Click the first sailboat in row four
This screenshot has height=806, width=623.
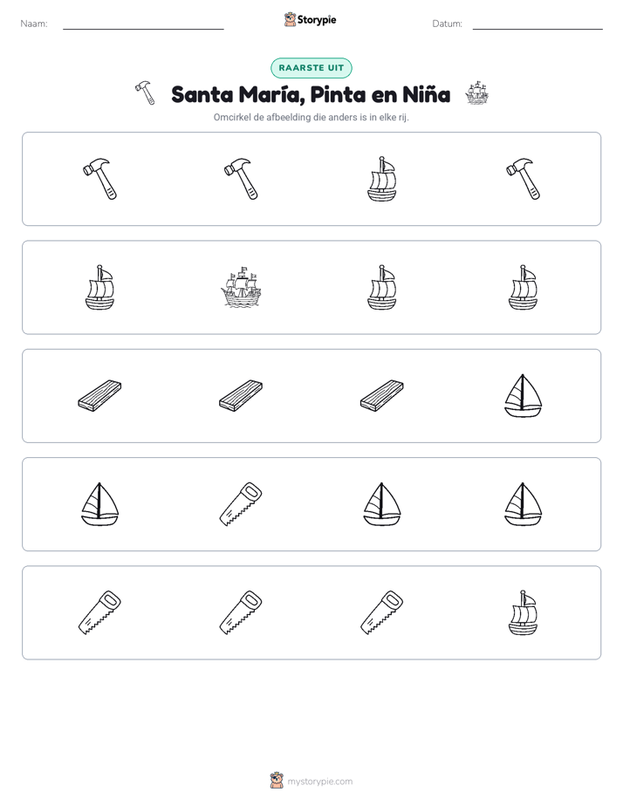pyautogui.click(x=99, y=504)
